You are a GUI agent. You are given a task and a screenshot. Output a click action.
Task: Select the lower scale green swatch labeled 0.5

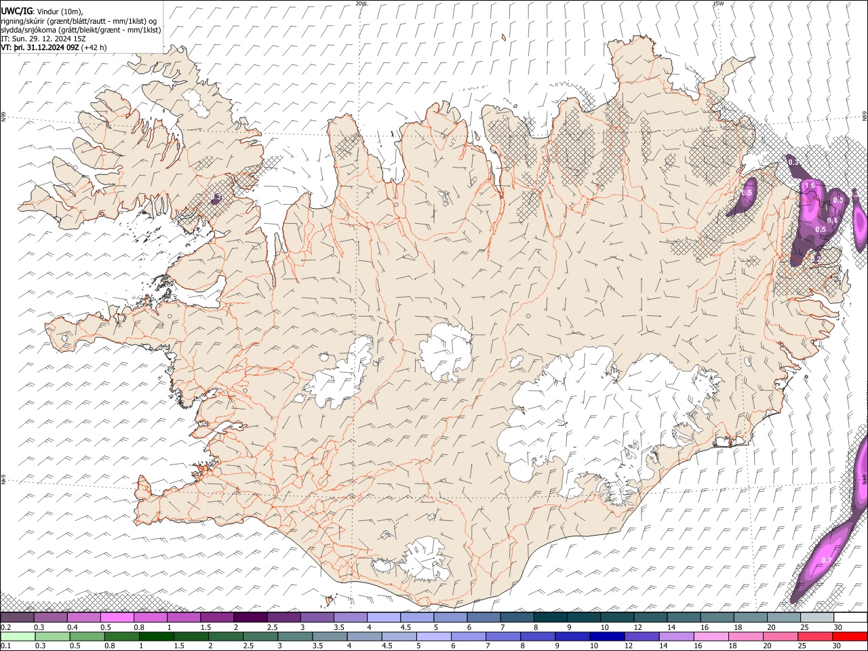pyautogui.click(x=87, y=636)
